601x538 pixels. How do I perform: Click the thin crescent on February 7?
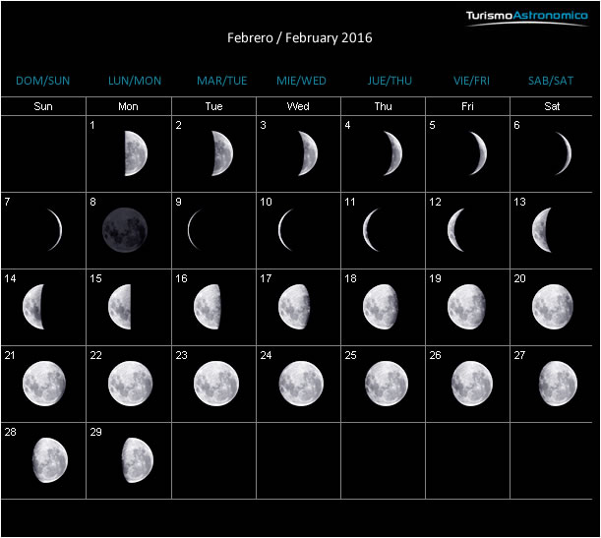(x=55, y=229)
